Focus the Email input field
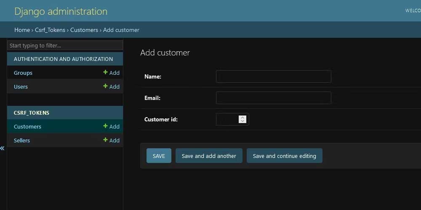This screenshot has height=210, width=421. tap(273, 98)
